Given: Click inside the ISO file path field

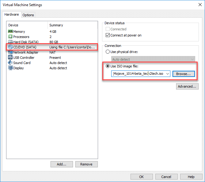Looking at the screenshot, I should (x=138, y=74).
